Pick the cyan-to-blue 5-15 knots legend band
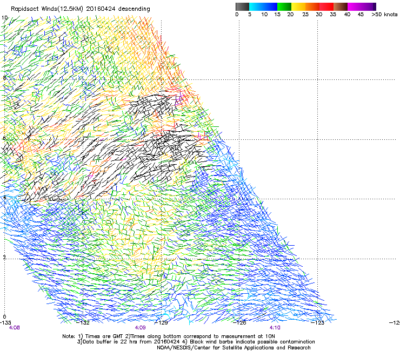 click(263, 6)
